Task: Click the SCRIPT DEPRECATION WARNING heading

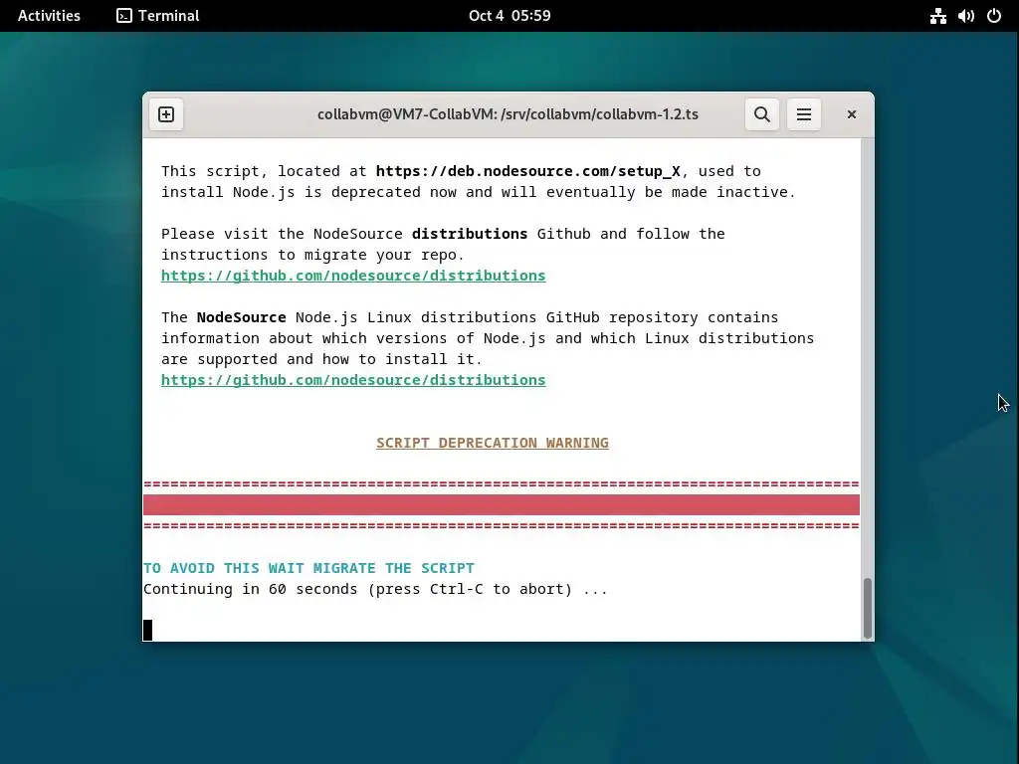Action: click(x=493, y=443)
